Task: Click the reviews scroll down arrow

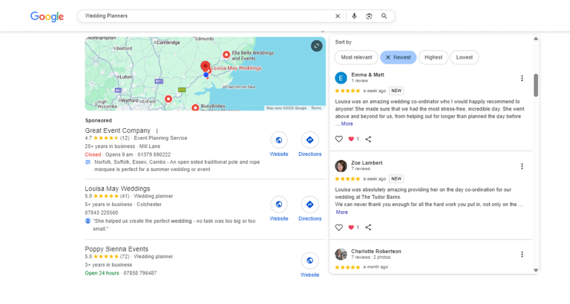Action: (x=536, y=270)
